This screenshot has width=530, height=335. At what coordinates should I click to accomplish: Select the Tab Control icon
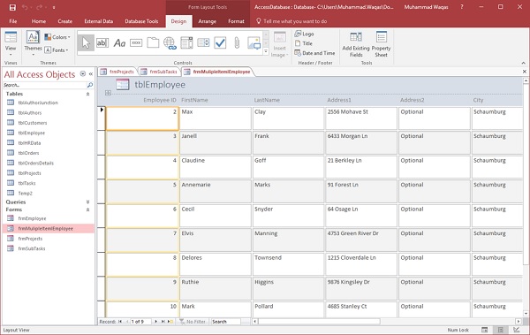click(153, 43)
